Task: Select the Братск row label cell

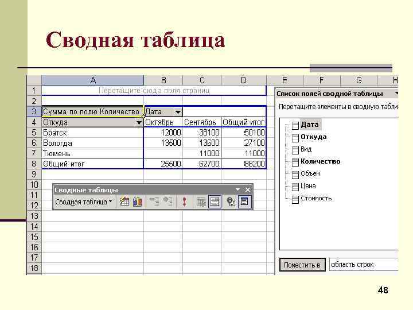Action: click(92, 133)
